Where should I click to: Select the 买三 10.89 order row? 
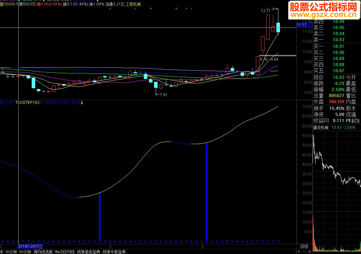point(329,58)
